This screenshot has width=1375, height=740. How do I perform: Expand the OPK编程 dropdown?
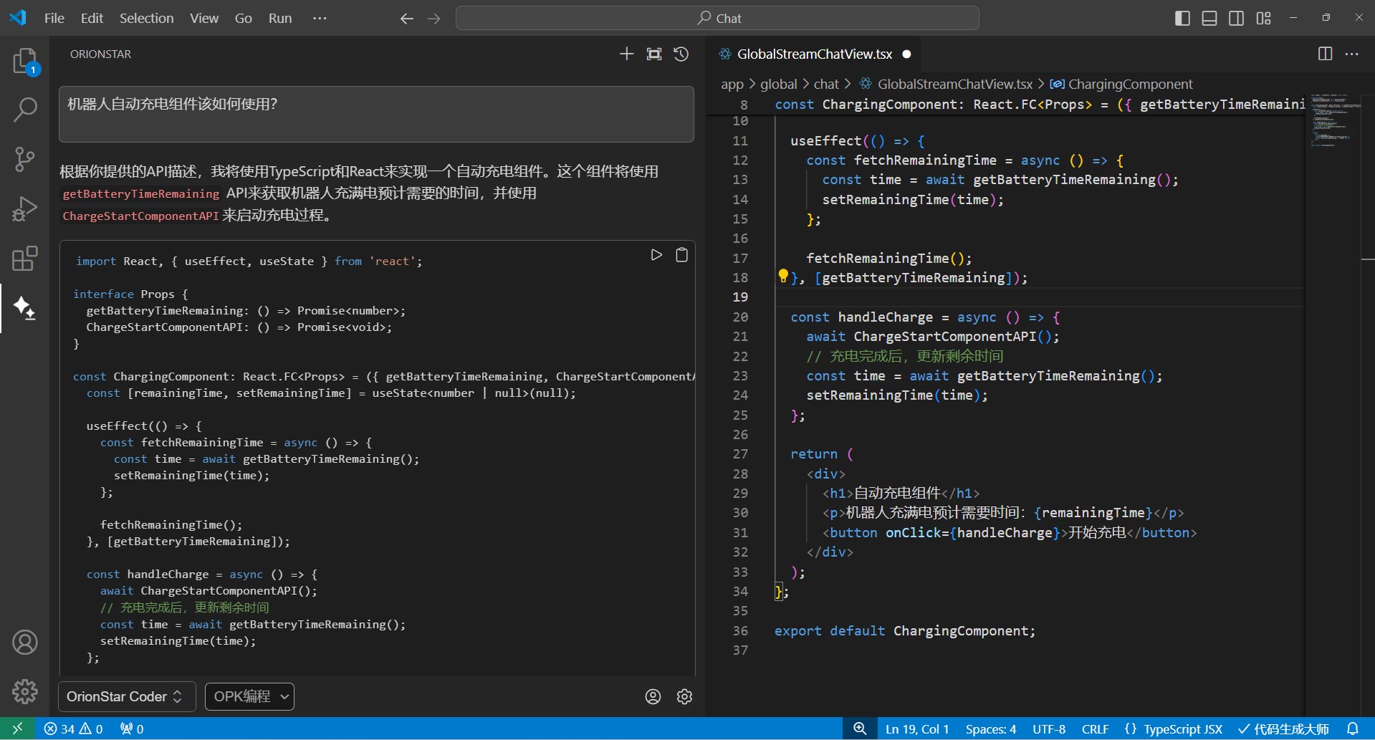(x=250, y=696)
